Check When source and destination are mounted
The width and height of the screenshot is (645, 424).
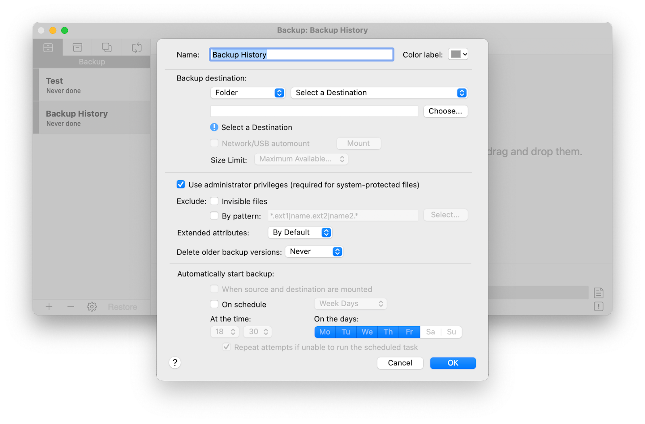tap(214, 289)
